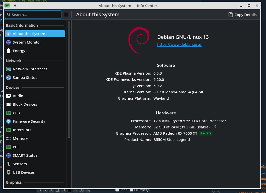Click the green discrete badge
The image size is (266, 193).
[x=205, y=133]
